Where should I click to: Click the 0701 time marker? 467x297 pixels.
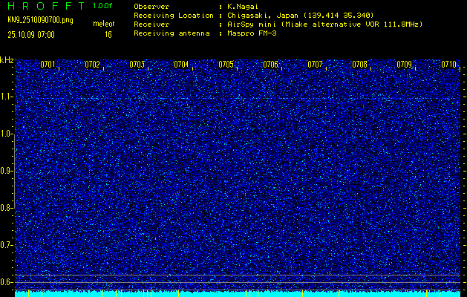tap(48, 65)
